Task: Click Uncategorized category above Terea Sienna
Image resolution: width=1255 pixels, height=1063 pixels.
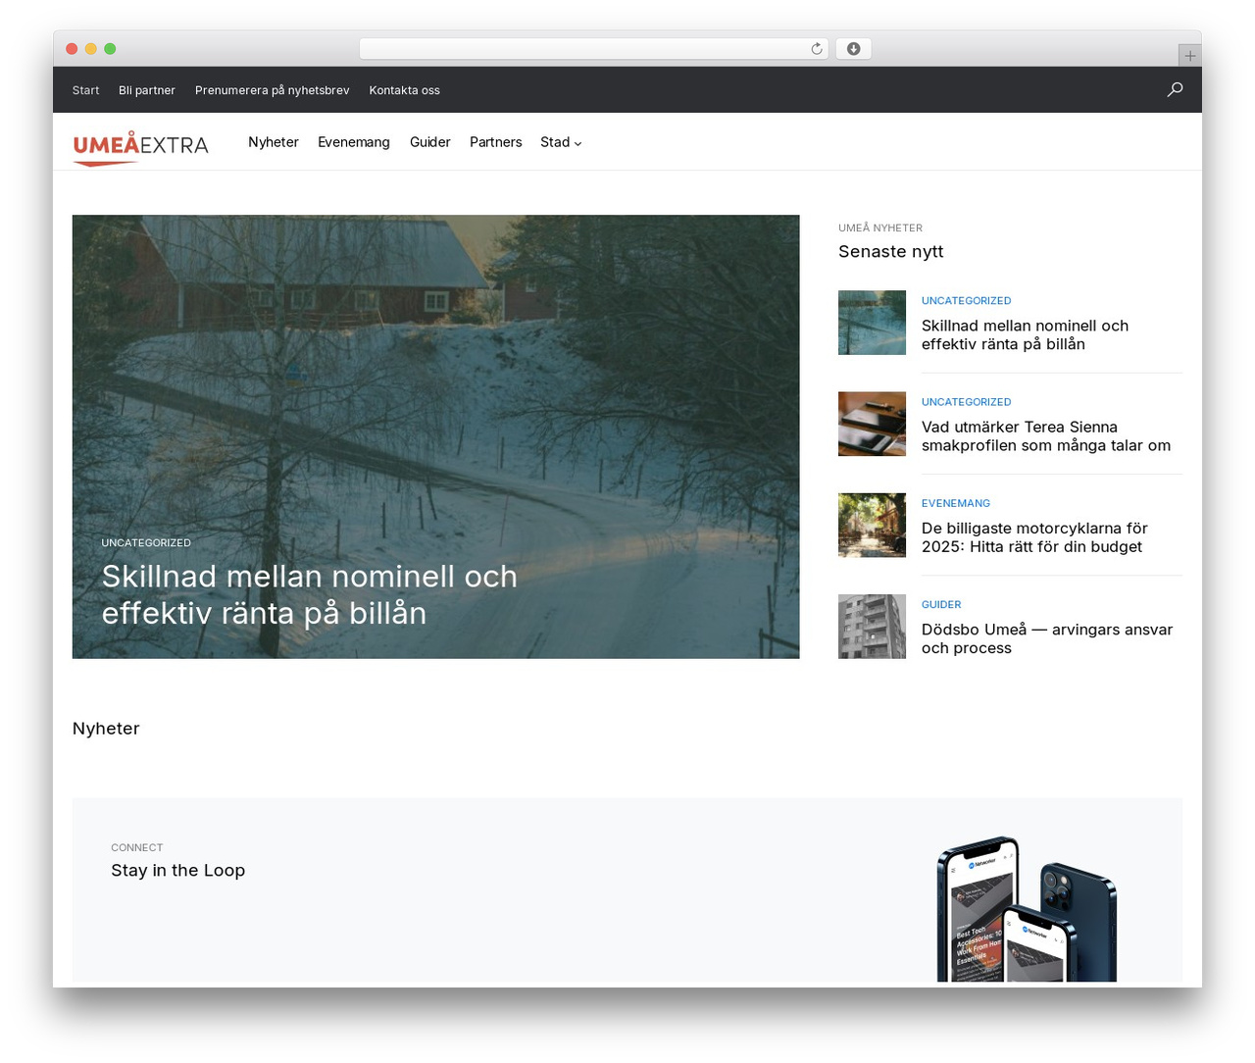Action: [x=966, y=402]
